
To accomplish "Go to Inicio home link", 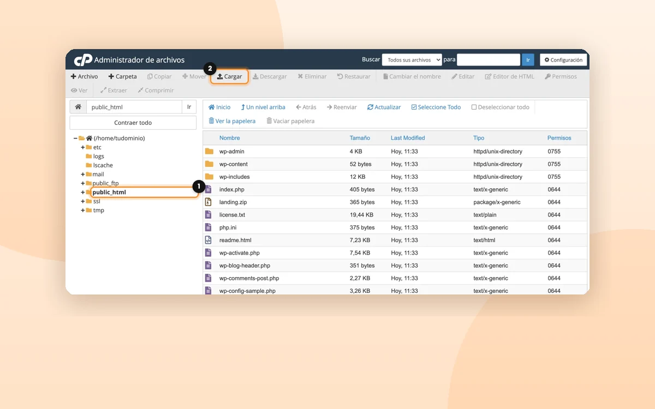I will [219, 107].
